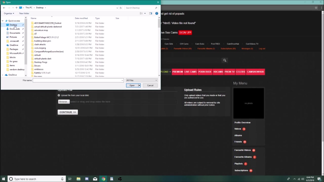Open the Help icon in the file dialog
Screen dimensions: 324x182
tap(157, 13)
